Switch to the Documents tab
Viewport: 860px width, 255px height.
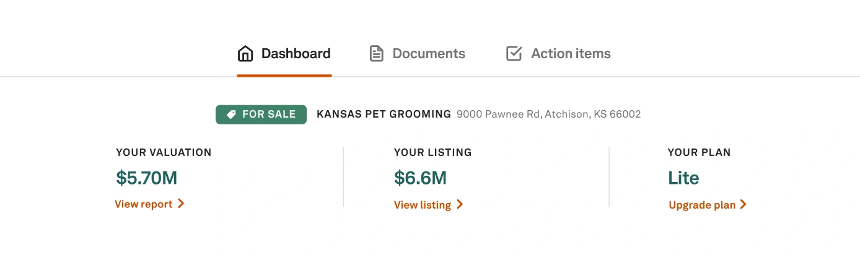pos(429,54)
